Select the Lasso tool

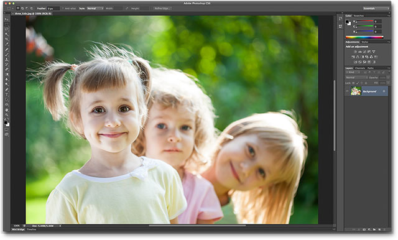7,29
